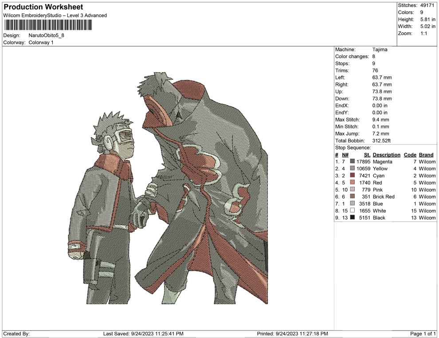Click the 'Page 1 of 1' footer text
Image resolution: width=439 pixels, height=338 pixels.
coord(423,334)
